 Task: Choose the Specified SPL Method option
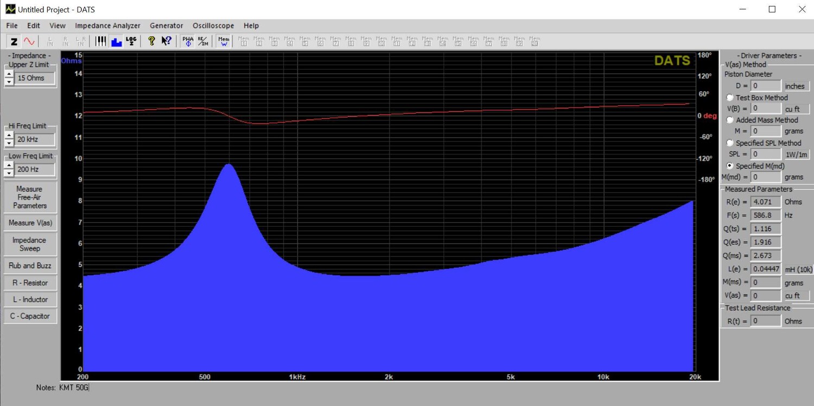[x=730, y=143]
